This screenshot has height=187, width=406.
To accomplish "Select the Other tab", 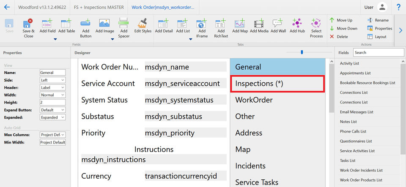I will click(x=277, y=117).
